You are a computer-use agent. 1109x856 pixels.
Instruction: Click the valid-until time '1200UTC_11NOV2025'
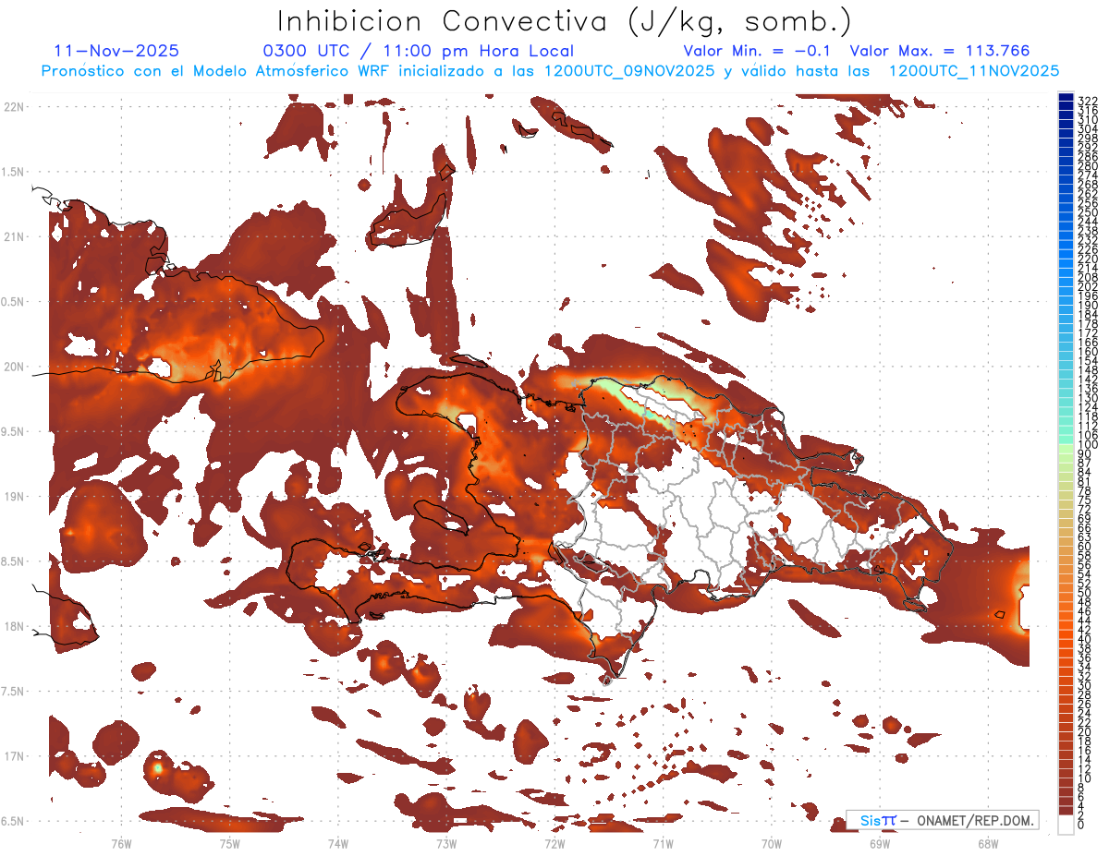click(x=973, y=71)
